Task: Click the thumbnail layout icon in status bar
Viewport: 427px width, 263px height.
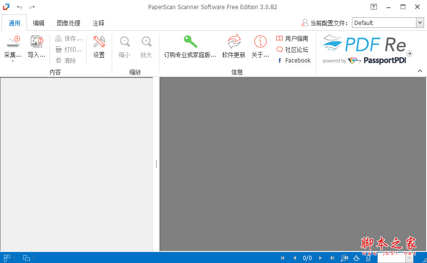Action: [x=7, y=258]
